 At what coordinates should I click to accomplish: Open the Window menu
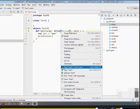tap(46, 5)
